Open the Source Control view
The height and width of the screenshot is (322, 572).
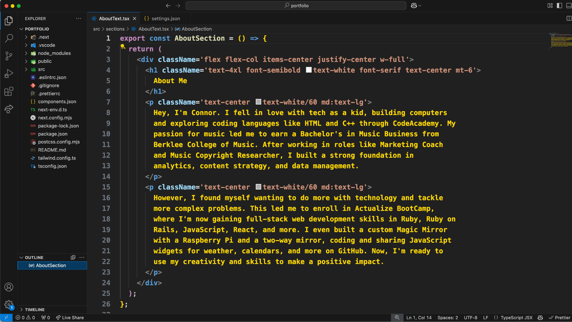[9, 56]
